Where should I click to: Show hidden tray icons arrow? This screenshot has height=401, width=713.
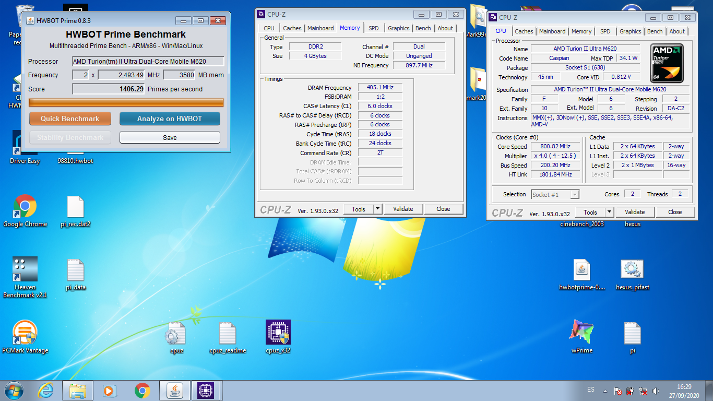click(x=605, y=391)
